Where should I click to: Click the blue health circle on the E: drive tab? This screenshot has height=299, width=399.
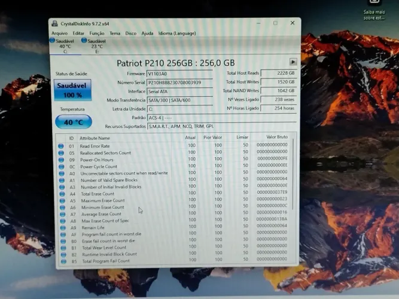(x=84, y=40)
